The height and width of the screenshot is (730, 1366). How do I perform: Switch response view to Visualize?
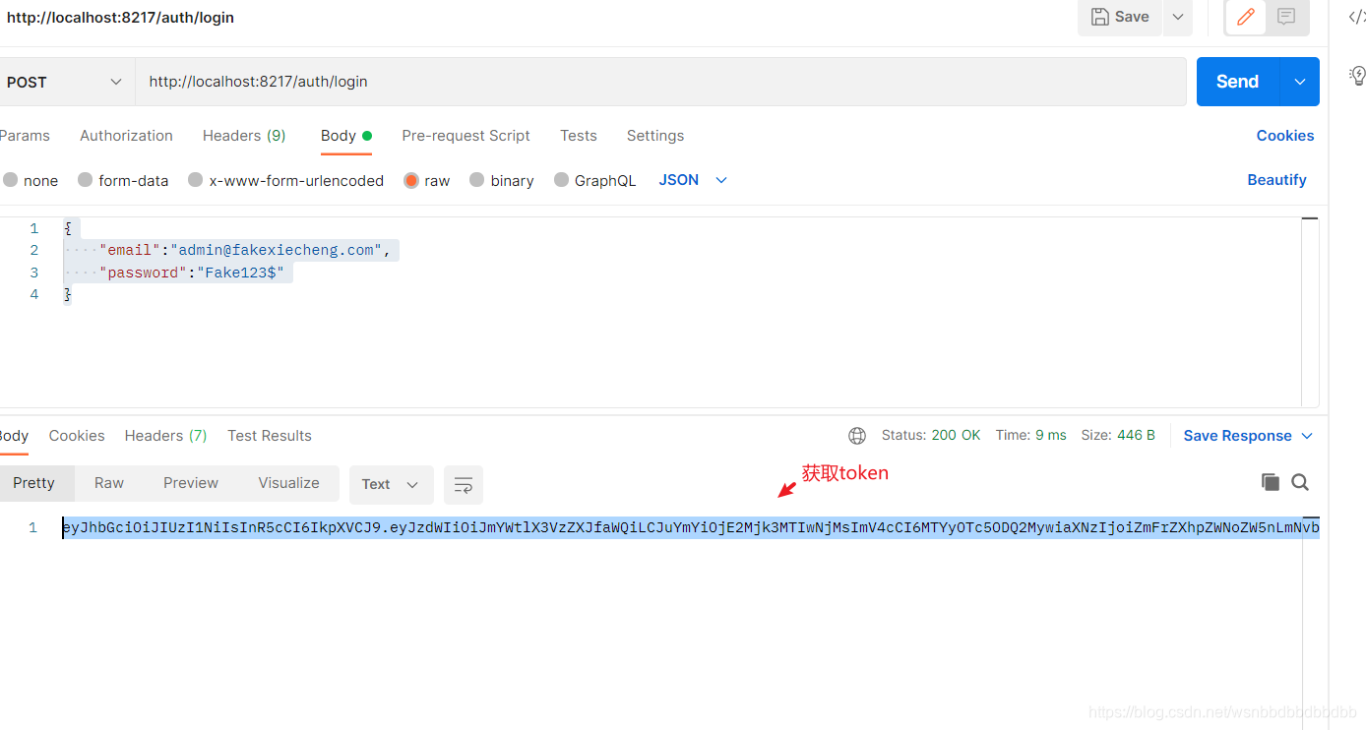(x=288, y=483)
